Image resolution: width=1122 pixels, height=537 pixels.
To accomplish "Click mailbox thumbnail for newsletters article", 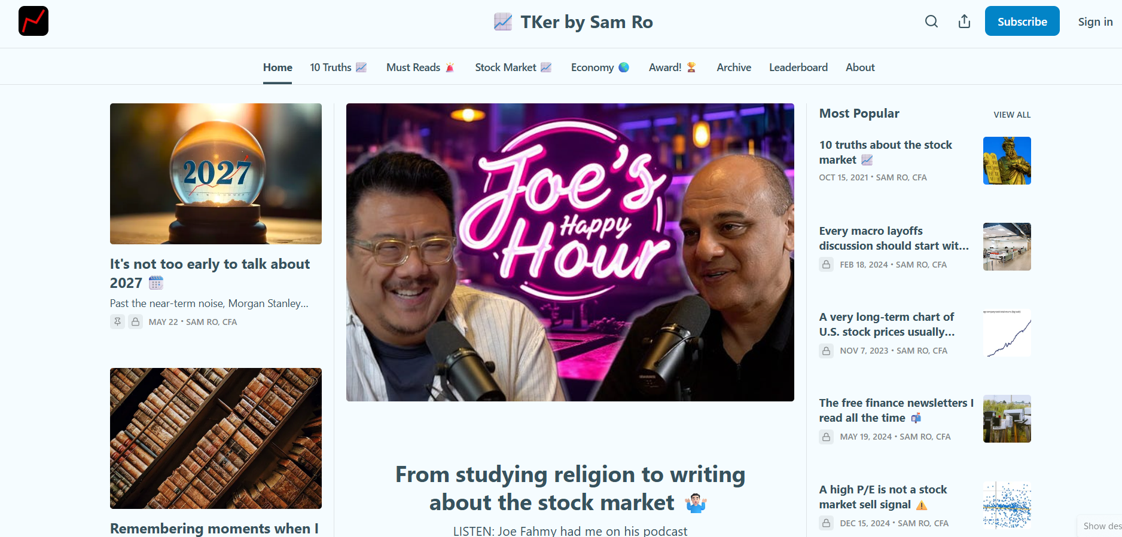I will coord(1007,419).
